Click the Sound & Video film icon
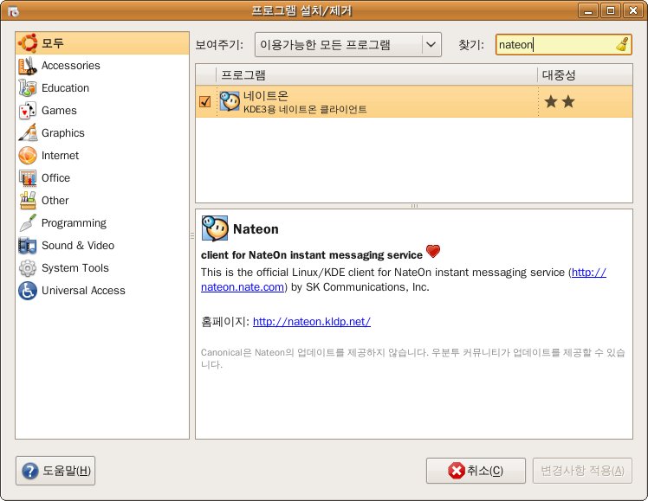The image size is (648, 501). (x=28, y=246)
